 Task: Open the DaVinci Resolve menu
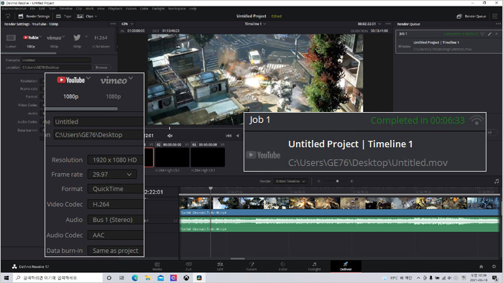pyautogui.click(x=14, y=9)
